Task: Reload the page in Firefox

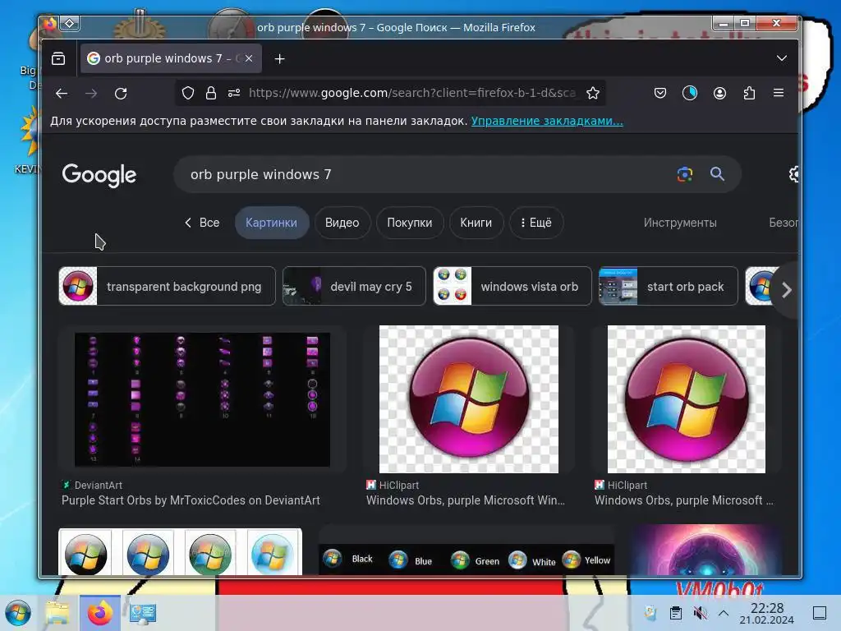Action: coord(121,94)
